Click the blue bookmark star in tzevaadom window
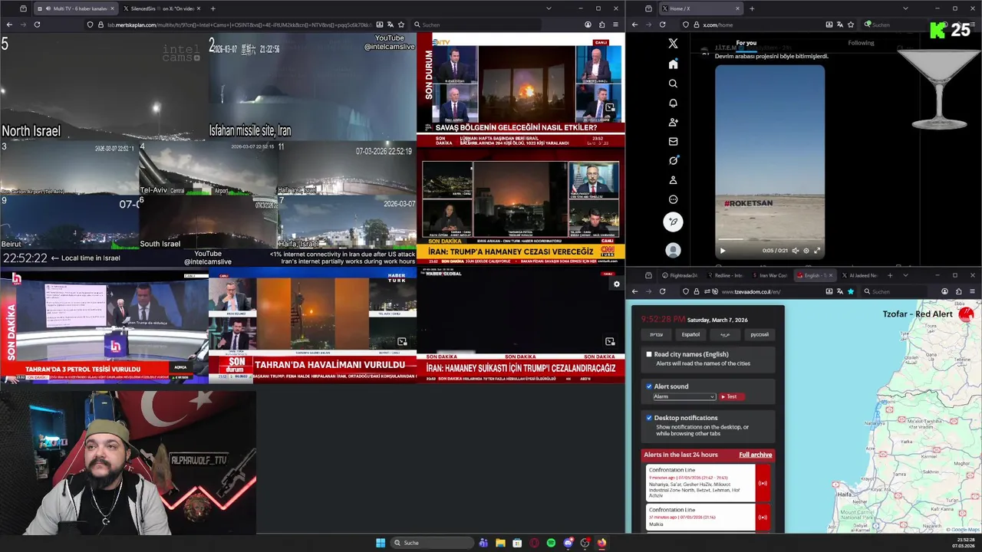 point(851,291)
